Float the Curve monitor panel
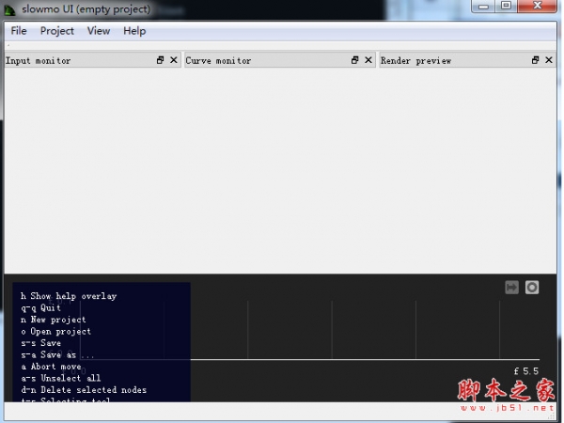 355,60
